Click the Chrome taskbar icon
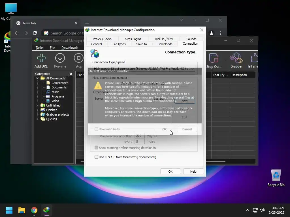290x217 pixels. tap(34, 210)
